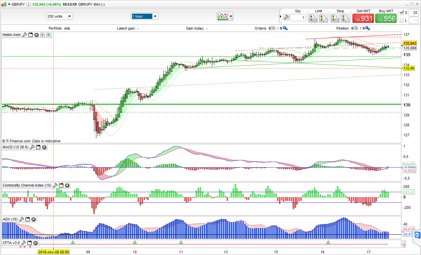
Task: Open Commodity Channel Index settings wrench
Action: (55, 185)
